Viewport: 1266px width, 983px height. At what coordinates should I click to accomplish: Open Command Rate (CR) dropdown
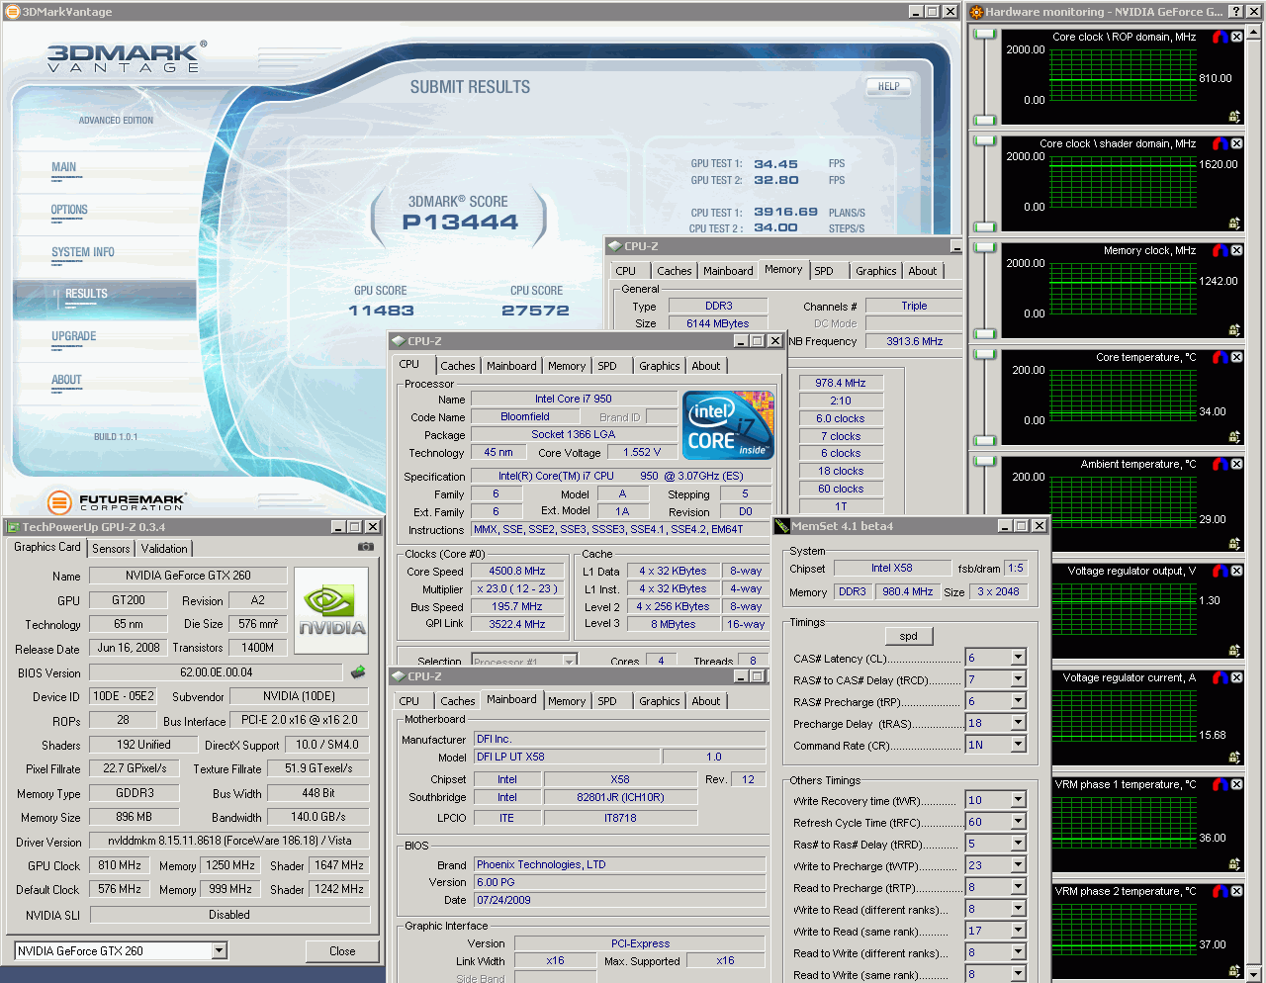click(x=1018, y=745)
